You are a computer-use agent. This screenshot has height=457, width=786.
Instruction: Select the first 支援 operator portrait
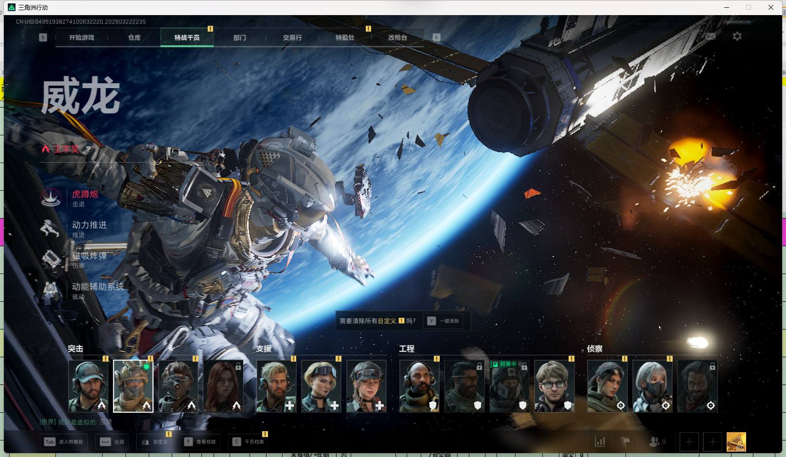point(276,386)
